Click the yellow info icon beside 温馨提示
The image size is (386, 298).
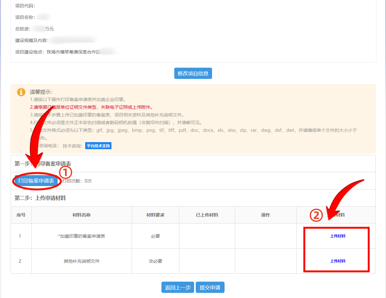coord(21,92)
